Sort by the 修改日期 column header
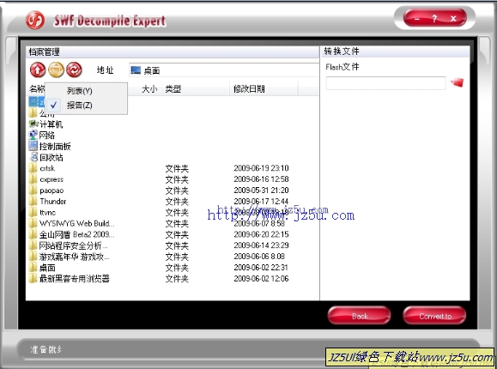 click(x=249, y=89)
